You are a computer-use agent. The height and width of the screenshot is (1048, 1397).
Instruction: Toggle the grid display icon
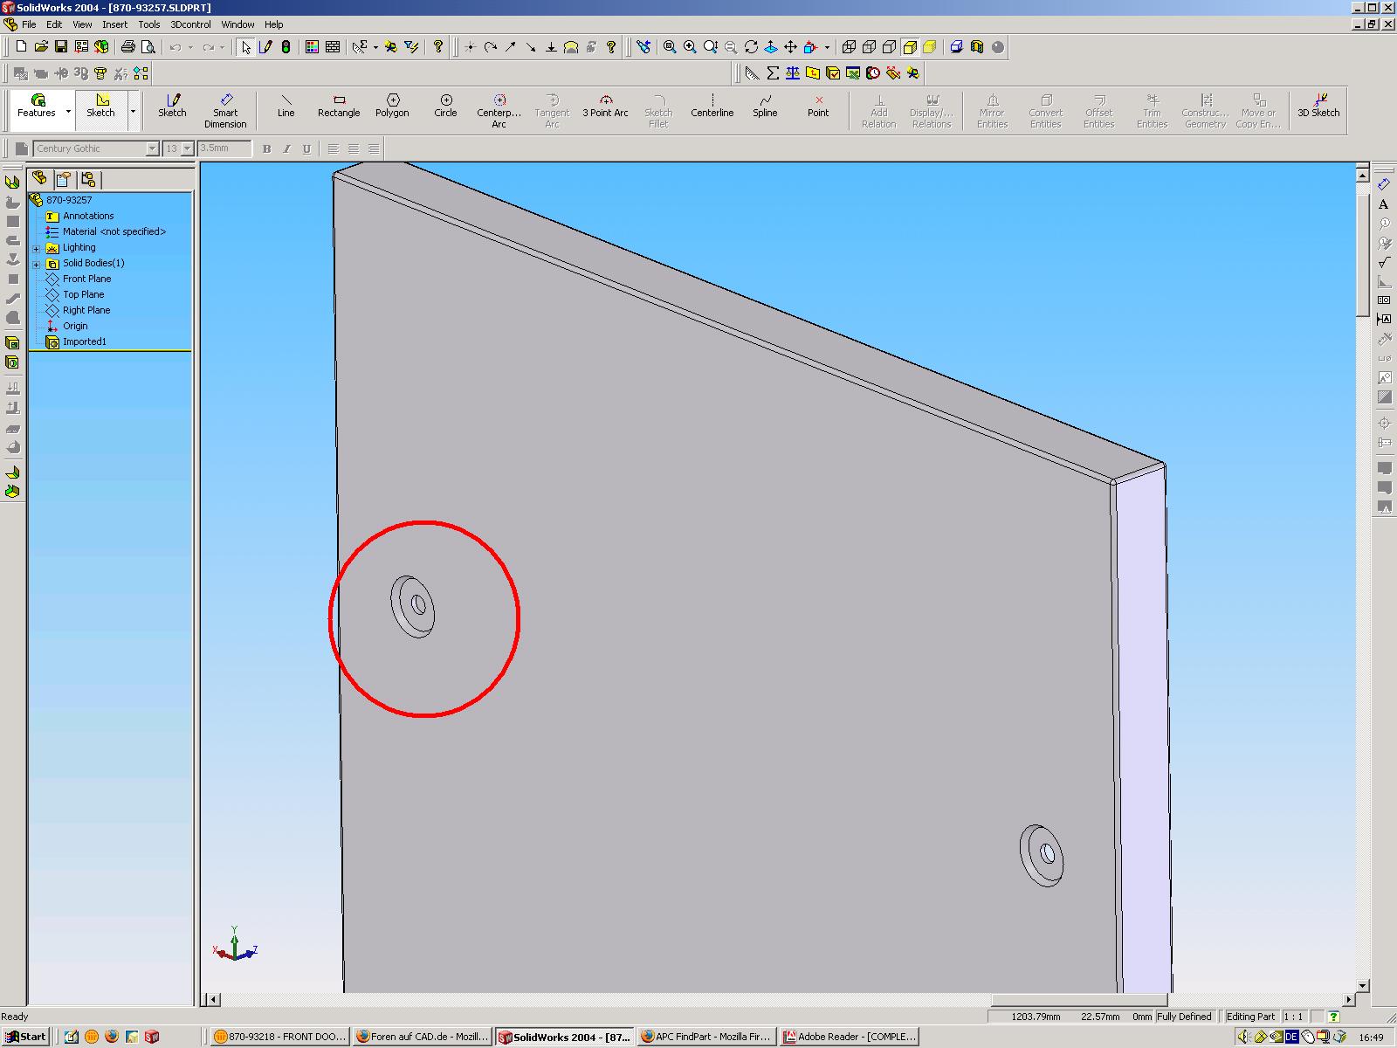(x=333, y=47)
